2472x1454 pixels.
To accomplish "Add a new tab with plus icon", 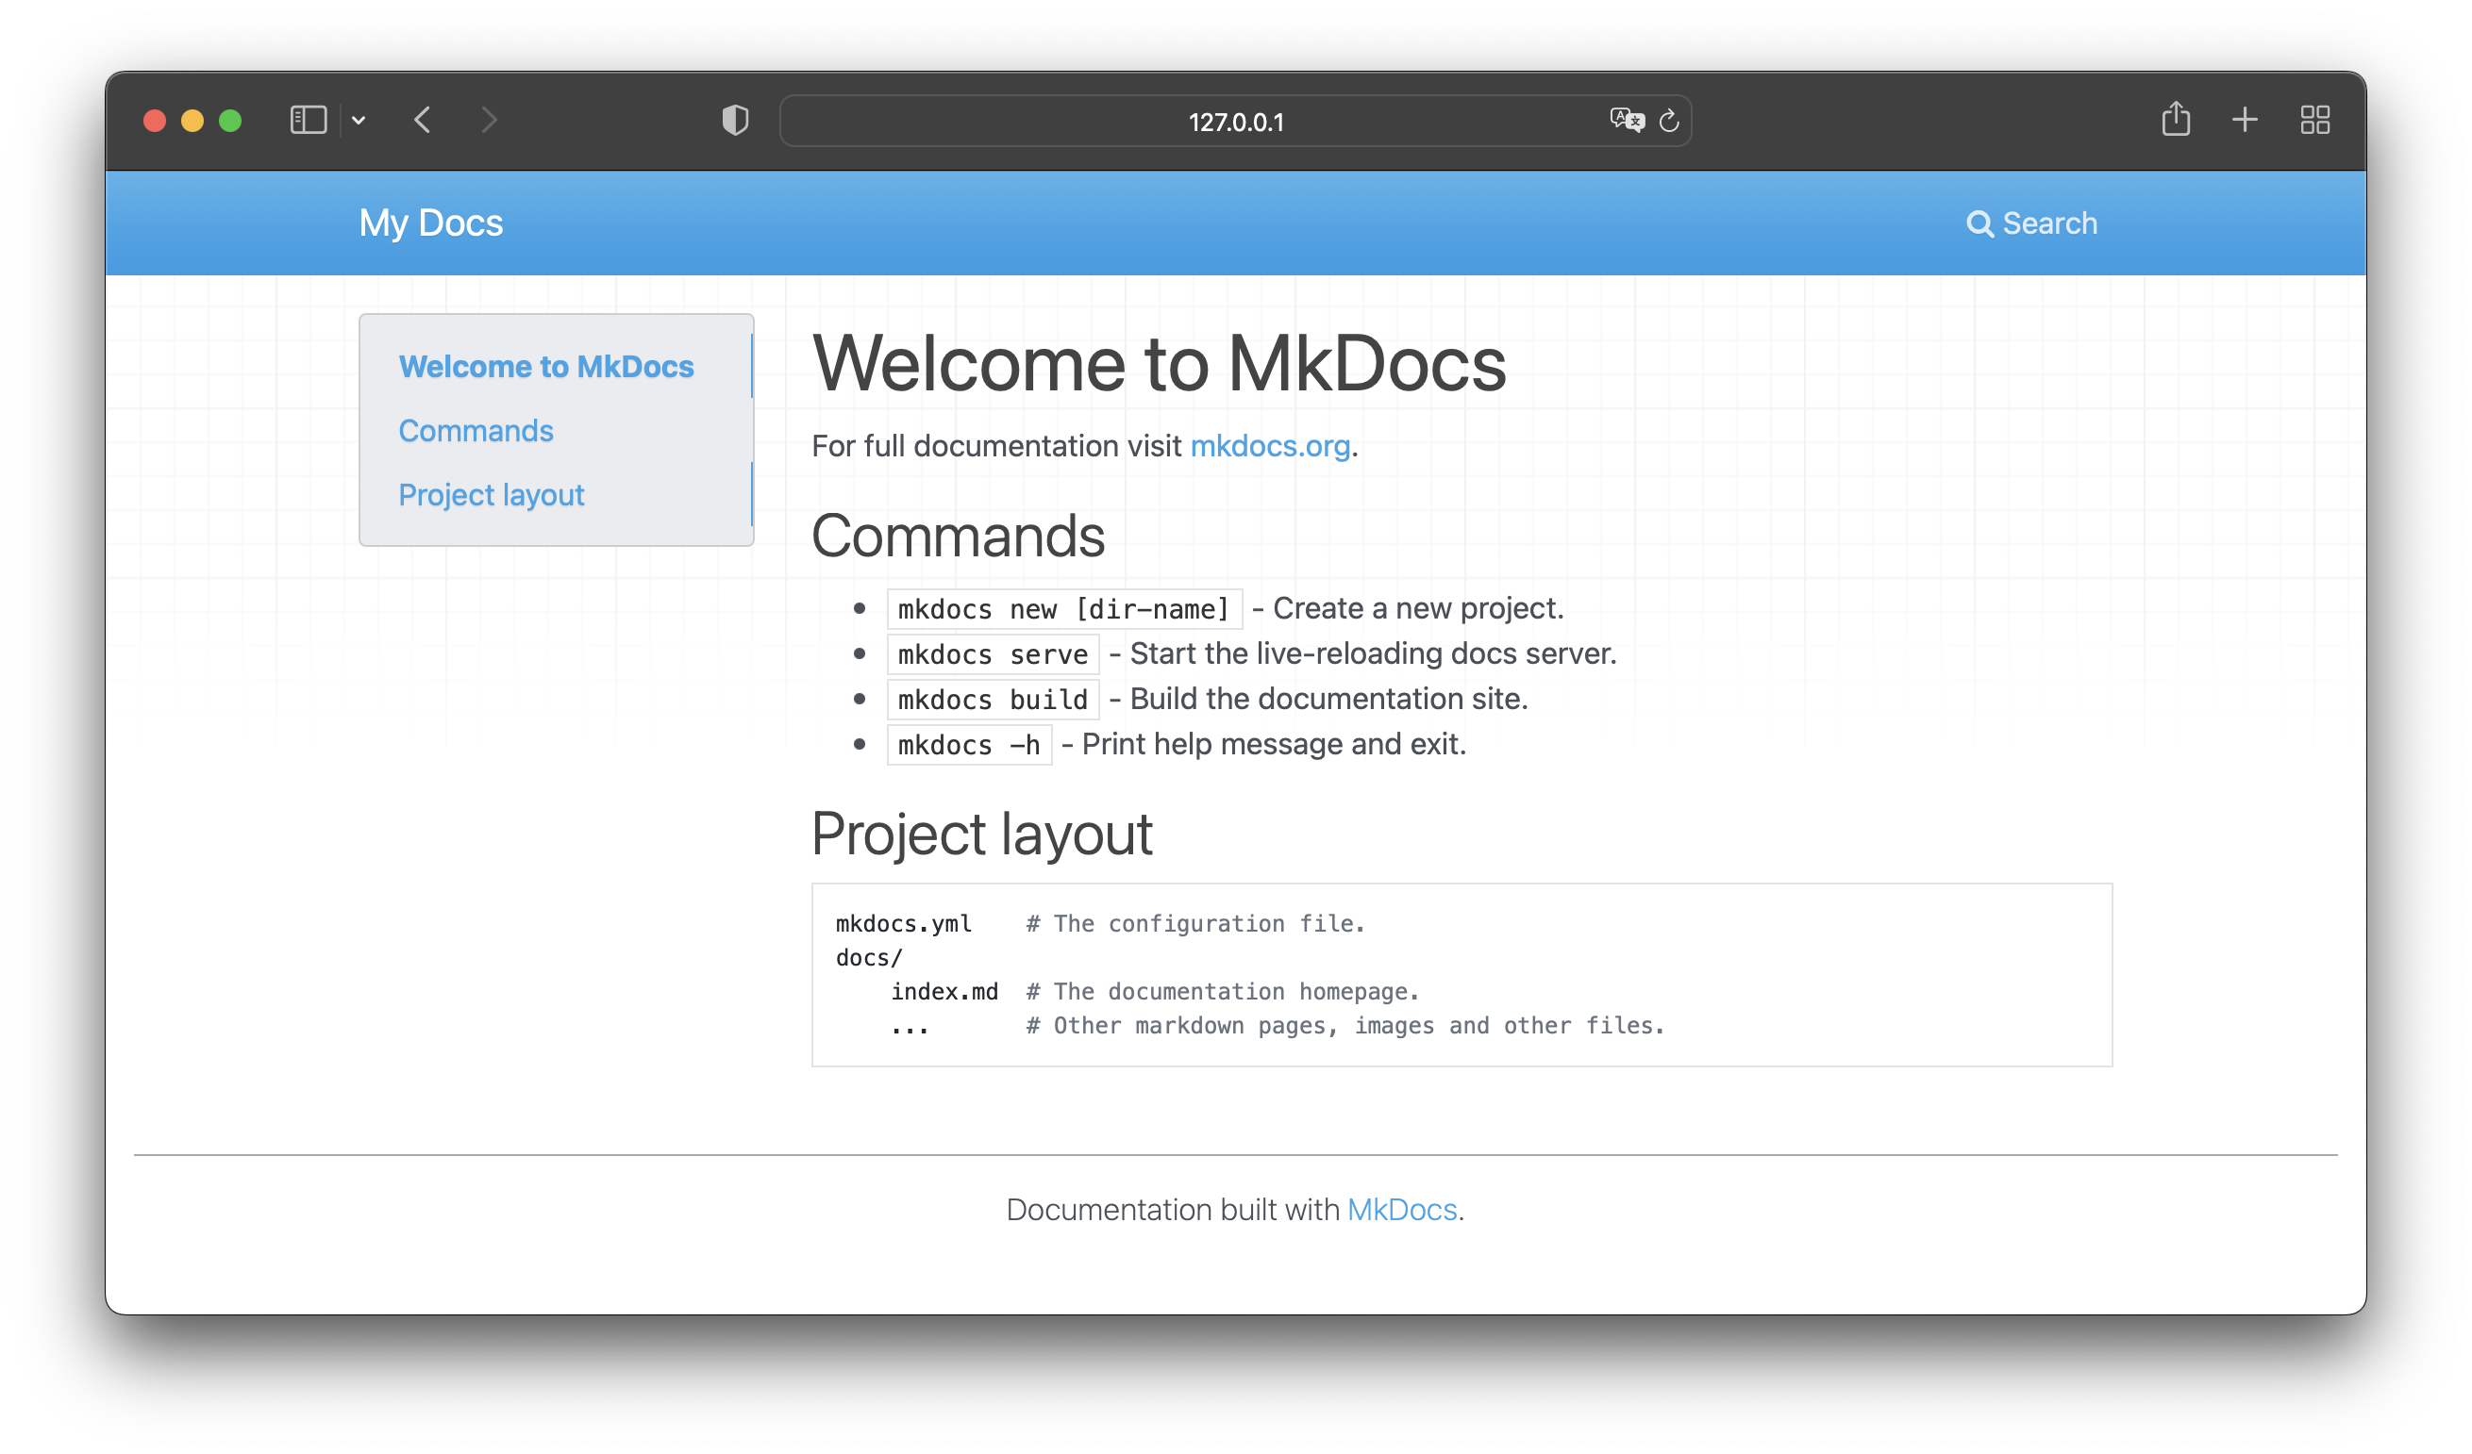I will tap(2245, 121).
